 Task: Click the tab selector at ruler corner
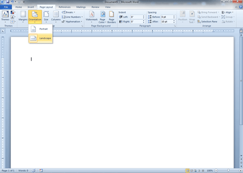point(3,31)
